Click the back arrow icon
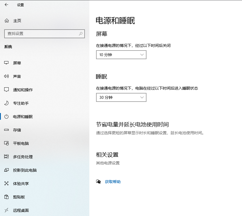Screen dimensions: 242x216 pos(6,5)
